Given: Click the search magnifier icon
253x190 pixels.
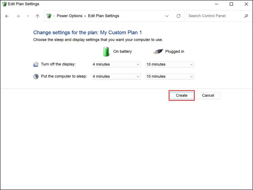Looking at the screenshot, I should pyautogui.click(x=246, y=16).
